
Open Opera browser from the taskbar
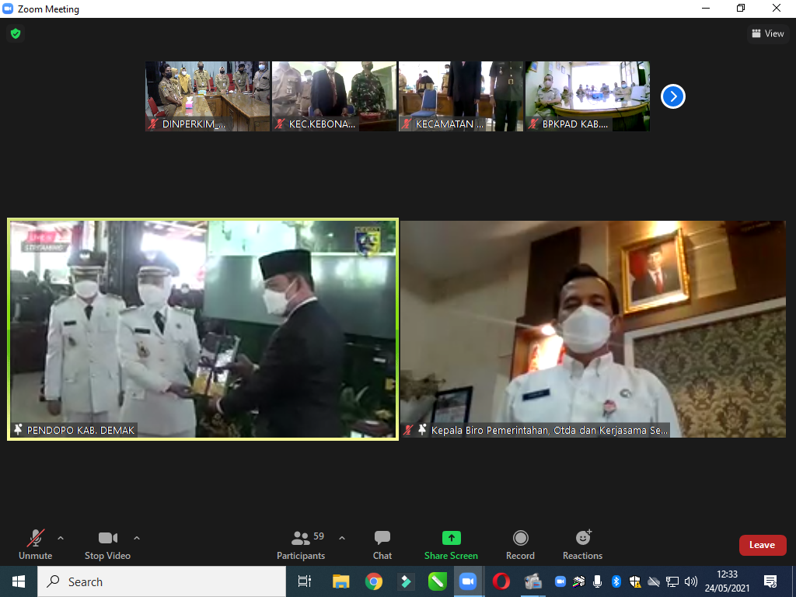tap(501, 581)
